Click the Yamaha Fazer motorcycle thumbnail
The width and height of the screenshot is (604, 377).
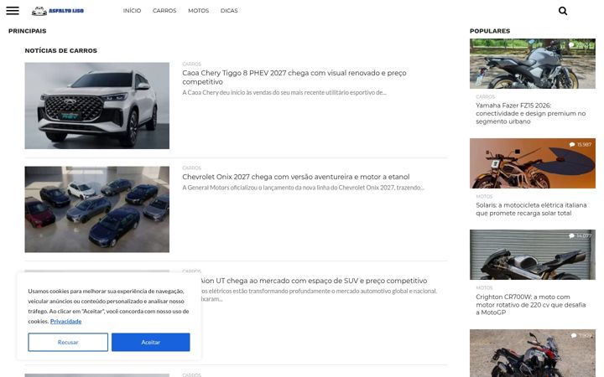point(533,64)
